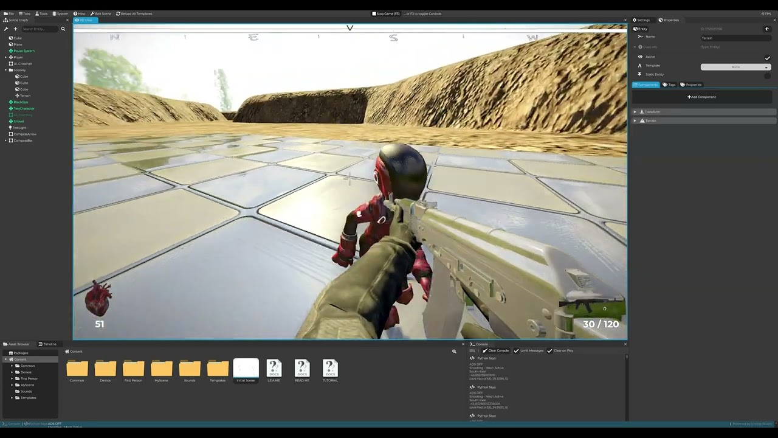Click inside the Search Entity field
Viewport: 778px width, 438px height.
click(x=40, y=29)
